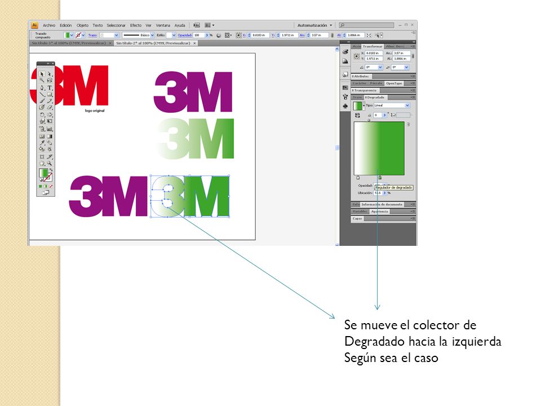Viewport: 541px width, 406px height.
Task: Click the Ubicación percentage field
Action: point(379,193)
